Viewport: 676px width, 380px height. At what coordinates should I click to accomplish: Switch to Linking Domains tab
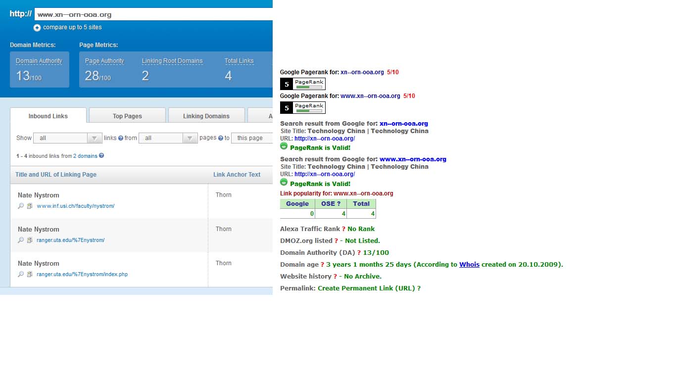pyautogui.click(x=206, y=116)
